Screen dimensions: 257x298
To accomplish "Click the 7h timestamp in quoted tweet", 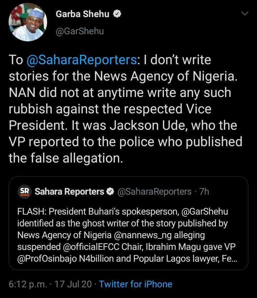I will (204, 192).
